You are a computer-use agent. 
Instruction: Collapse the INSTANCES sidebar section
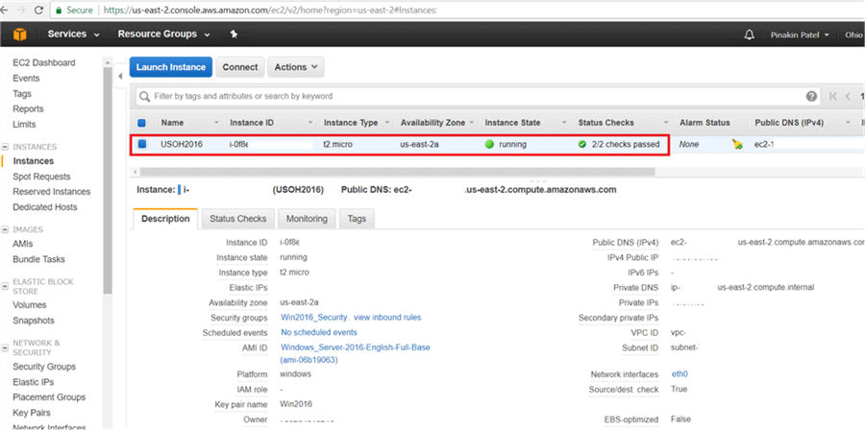6,147
